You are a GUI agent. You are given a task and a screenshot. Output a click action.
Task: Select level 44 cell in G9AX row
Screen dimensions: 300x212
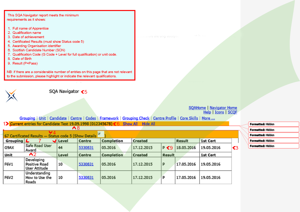click(67, 148)
